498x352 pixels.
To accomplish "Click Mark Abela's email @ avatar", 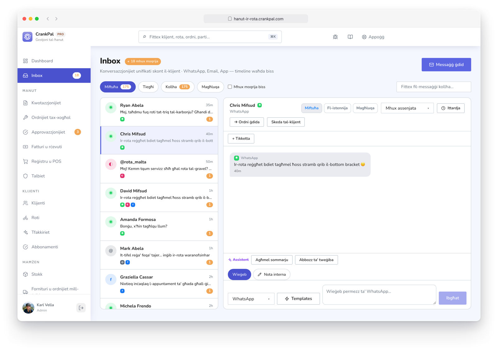I will [x=111, y=251].
